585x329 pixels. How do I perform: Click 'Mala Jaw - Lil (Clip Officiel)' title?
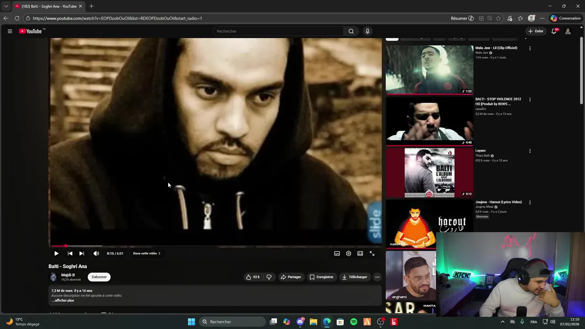(x=496, y=48)
